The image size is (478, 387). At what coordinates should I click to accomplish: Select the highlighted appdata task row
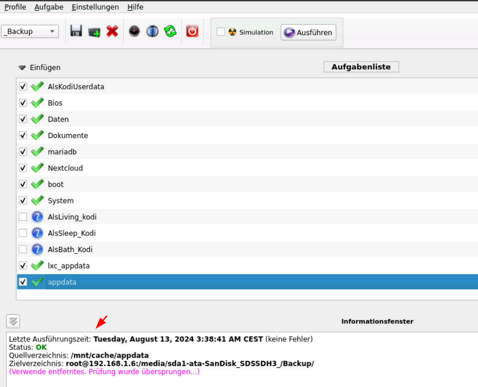247,282
